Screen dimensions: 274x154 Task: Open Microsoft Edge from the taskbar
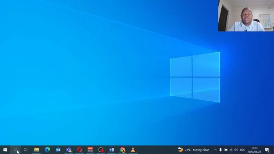47,150
